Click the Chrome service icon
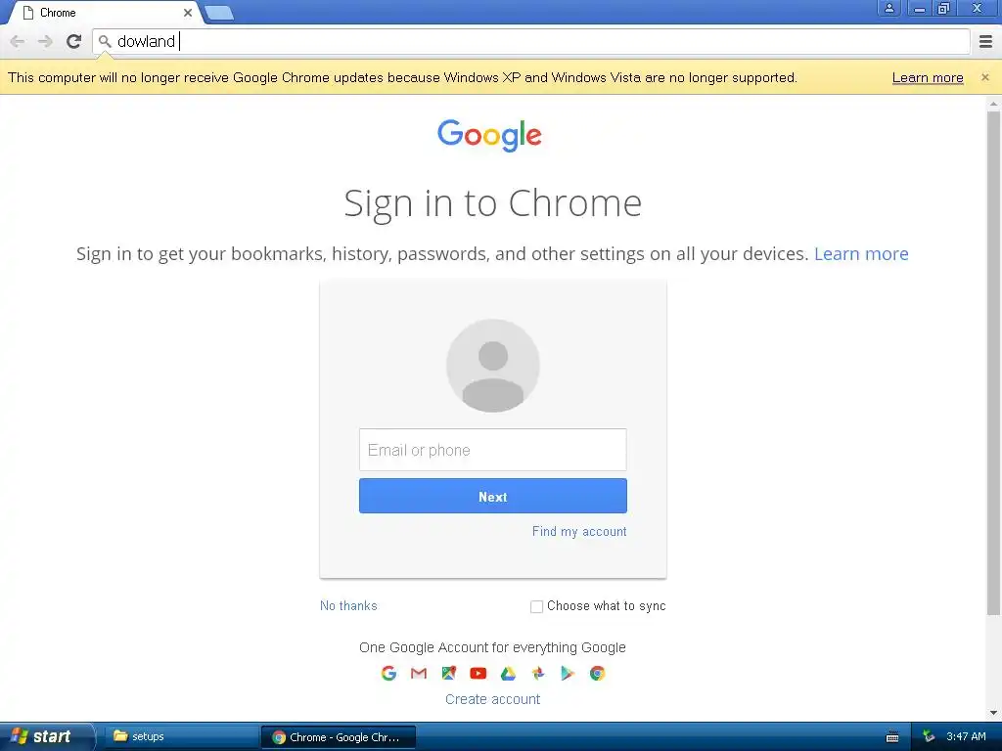The height and width of the screenshot is (751, 1002). tap(598, 673)
